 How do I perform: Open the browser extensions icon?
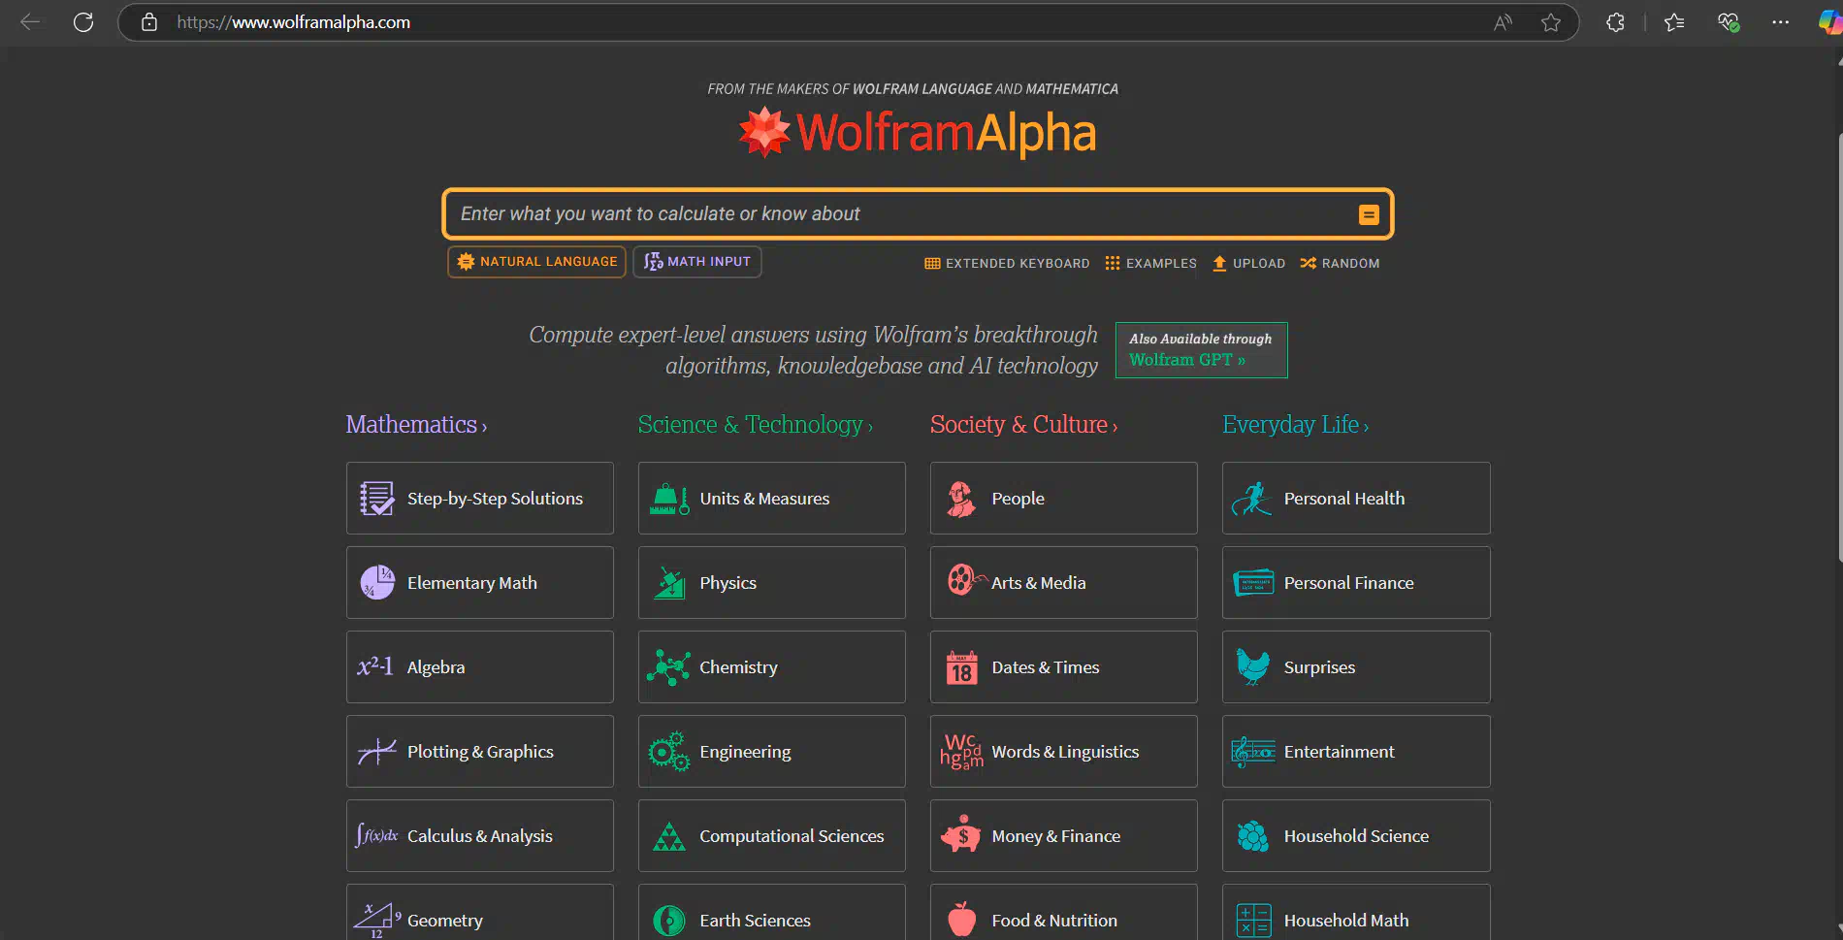pyautogui.click(x=1615, y=22)
